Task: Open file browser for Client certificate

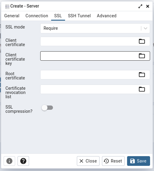Action: tap(142, 41)
